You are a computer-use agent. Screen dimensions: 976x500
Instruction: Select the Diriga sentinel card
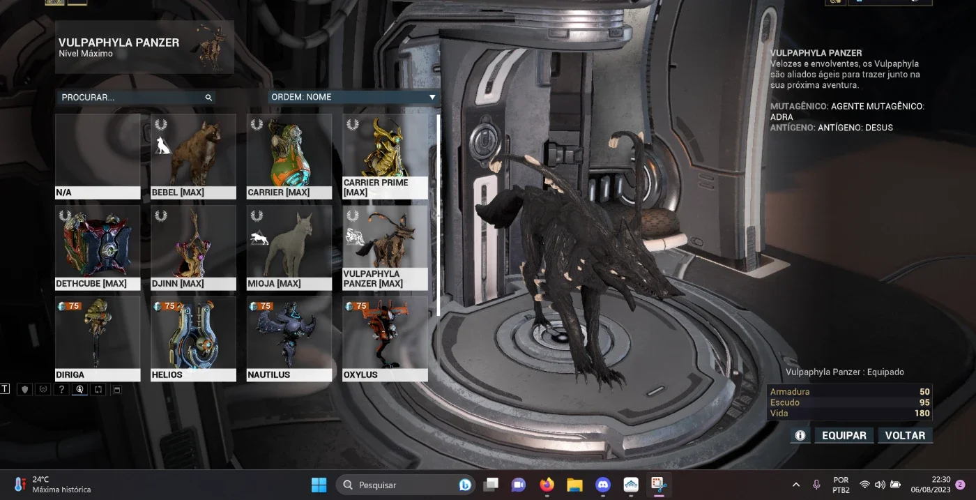click(x=98, y=339)
